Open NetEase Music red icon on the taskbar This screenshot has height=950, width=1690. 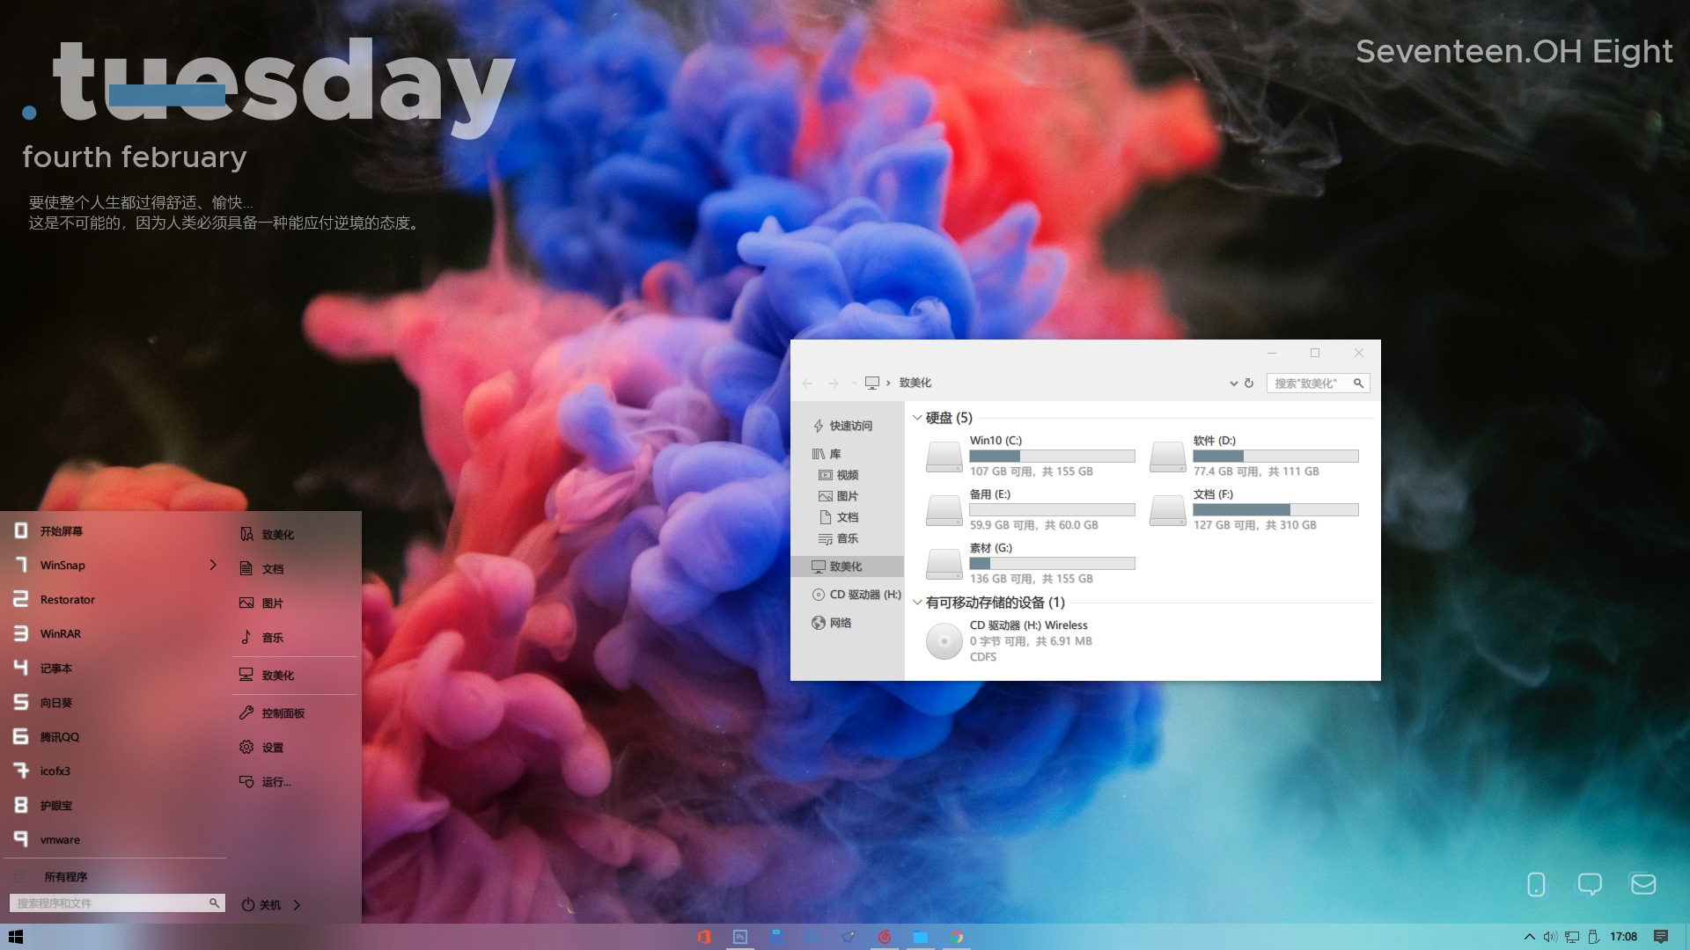tap(885, 937)
